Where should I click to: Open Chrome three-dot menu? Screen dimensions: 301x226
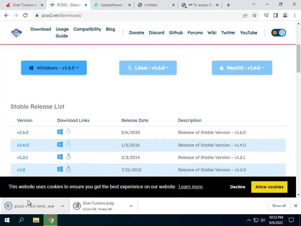click(x=295, y=15)
